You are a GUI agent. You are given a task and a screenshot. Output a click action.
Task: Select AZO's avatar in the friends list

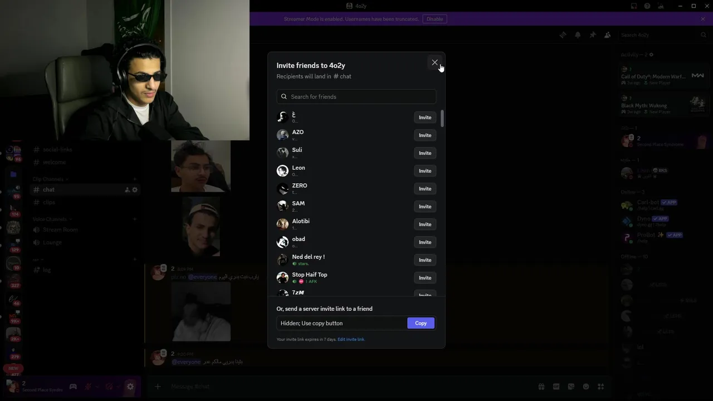tap(282, 135)
